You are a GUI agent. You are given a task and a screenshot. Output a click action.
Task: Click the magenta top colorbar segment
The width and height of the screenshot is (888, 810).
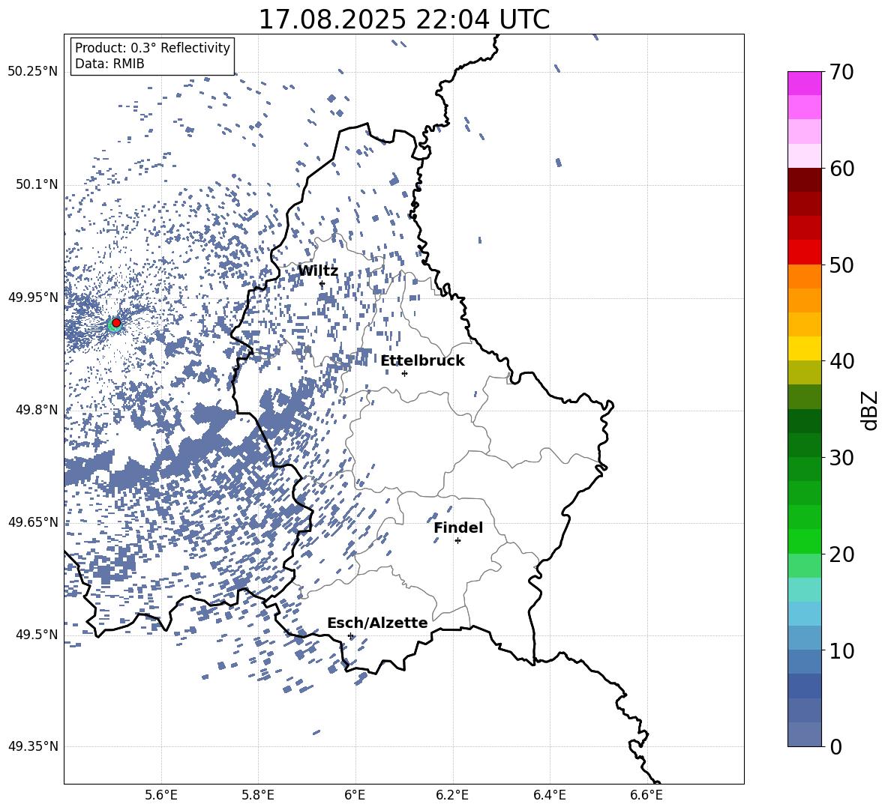click(x=805, y=83)
